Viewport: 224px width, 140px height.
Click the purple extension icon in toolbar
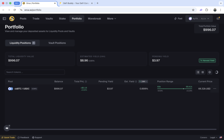201,10
